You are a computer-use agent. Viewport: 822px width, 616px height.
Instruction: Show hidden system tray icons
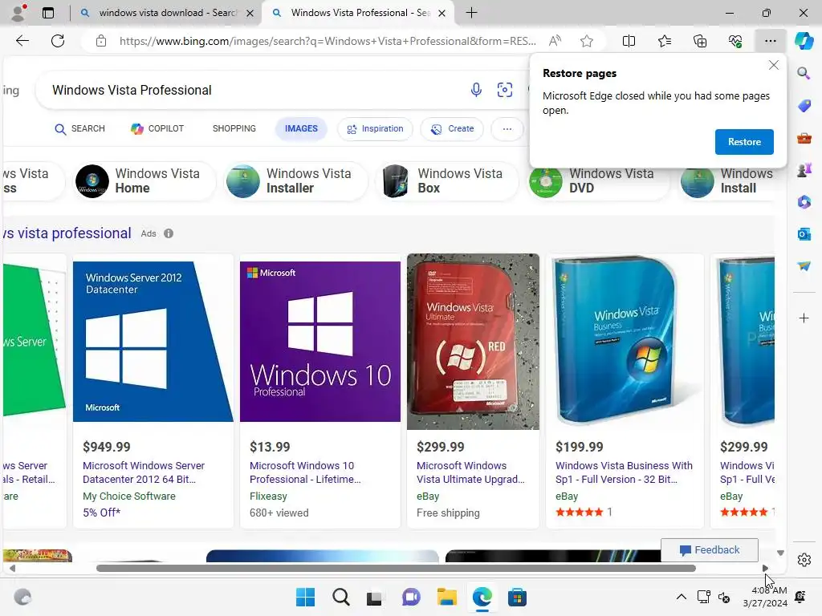(x=681, y=597)
